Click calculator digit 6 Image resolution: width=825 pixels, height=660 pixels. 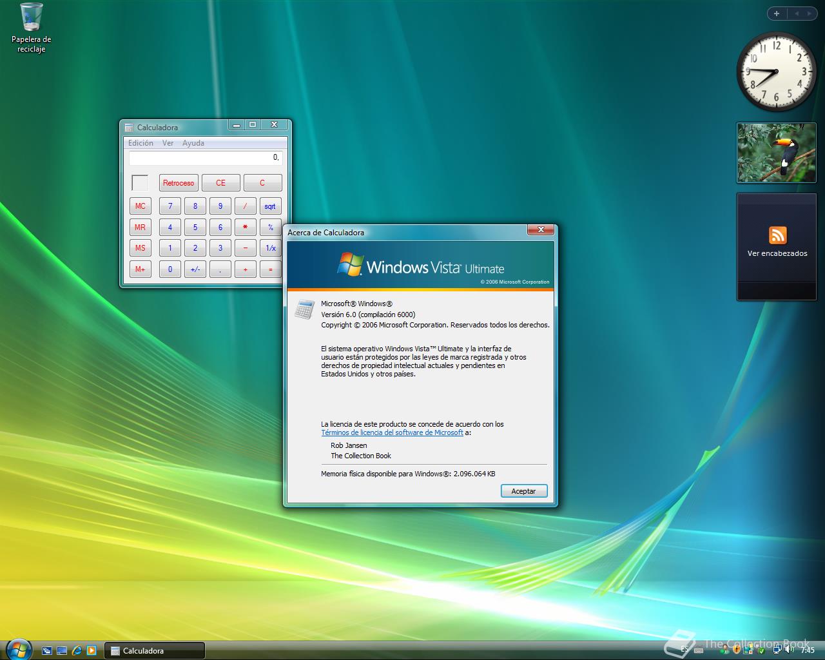click(x=220, y=228)
